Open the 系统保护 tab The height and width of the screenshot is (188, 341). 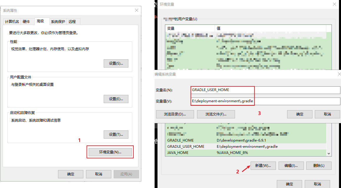[x=58, y=21]
